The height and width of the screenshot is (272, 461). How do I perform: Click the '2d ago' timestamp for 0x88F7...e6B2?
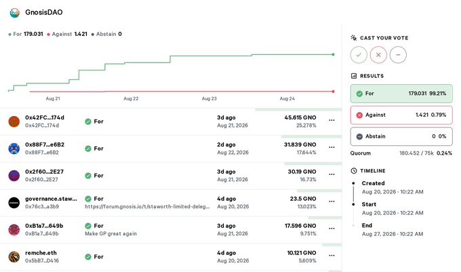click(226, 144)
